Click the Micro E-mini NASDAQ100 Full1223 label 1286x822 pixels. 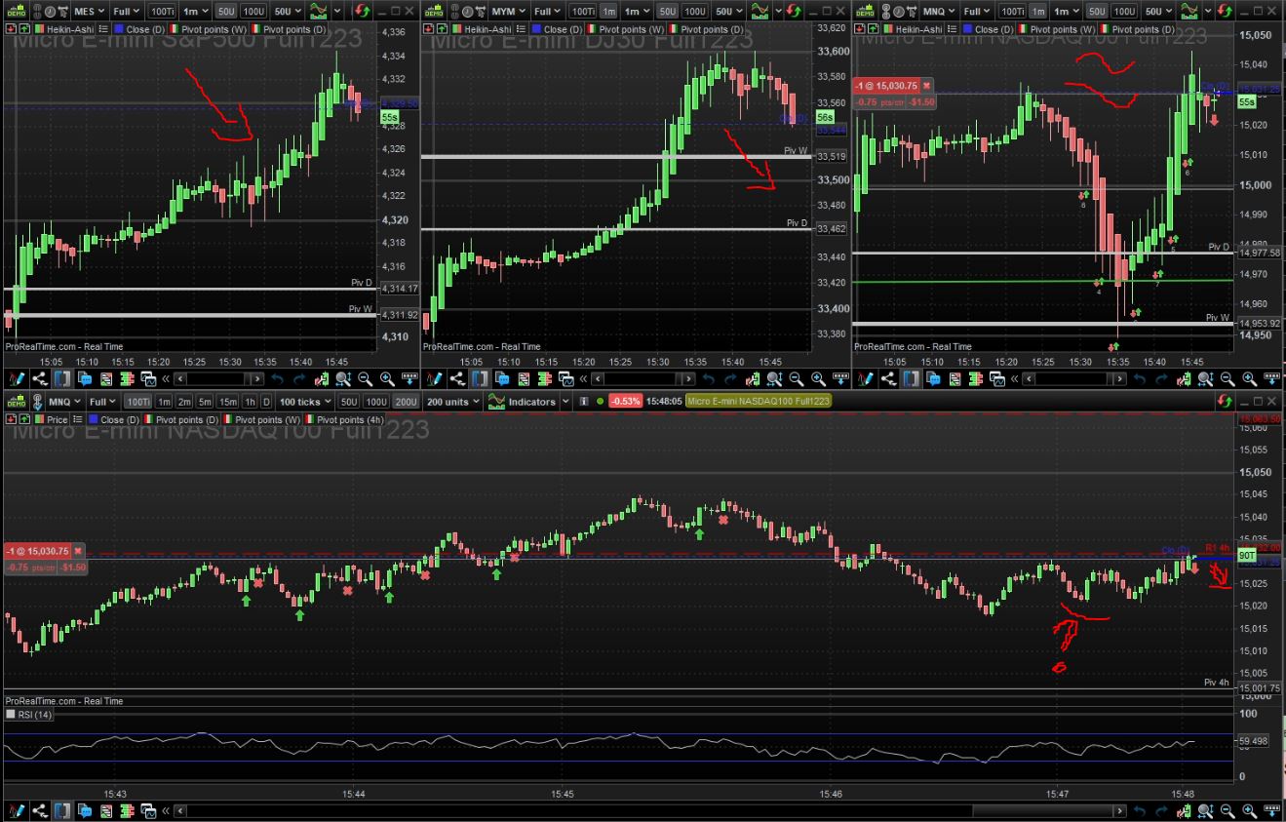tap(759, 402)
